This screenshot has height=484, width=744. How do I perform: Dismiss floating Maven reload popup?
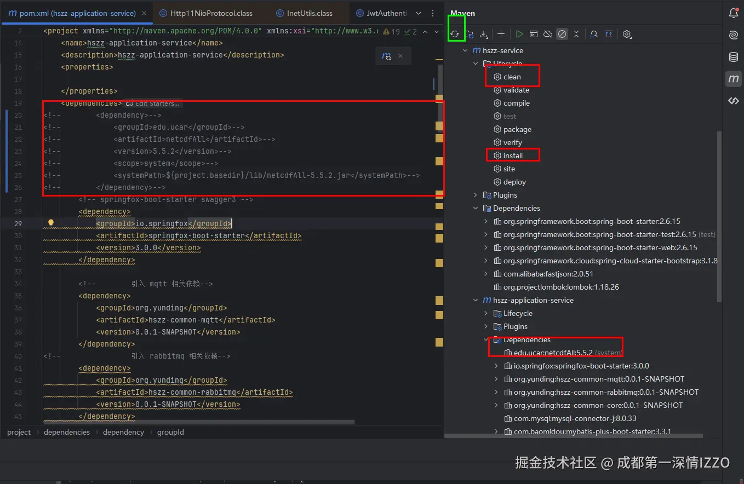tap(400, 56)
